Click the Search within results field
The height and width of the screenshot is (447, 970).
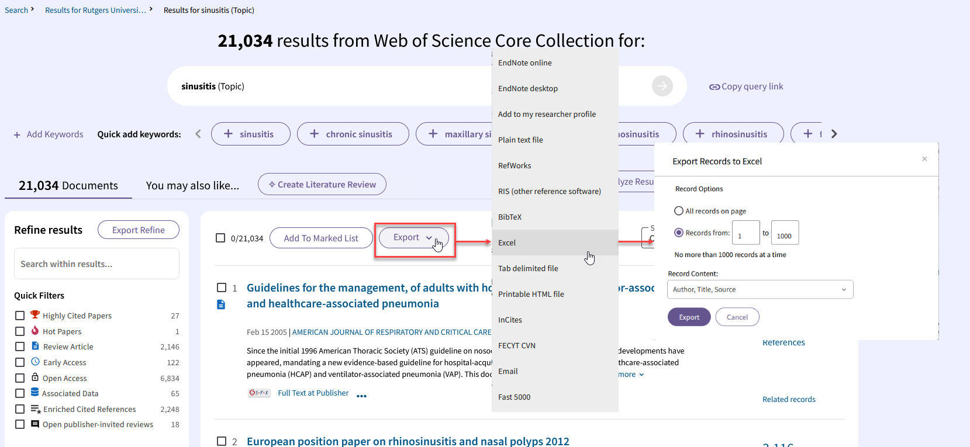point(96,264)
